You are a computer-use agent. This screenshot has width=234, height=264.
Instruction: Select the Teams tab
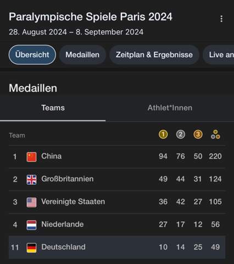tap(53, 108)
